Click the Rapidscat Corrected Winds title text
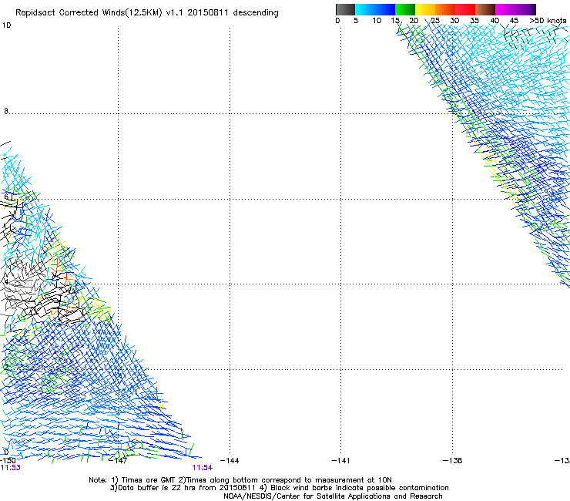570x501 pixels. click(x=147, y=12)
